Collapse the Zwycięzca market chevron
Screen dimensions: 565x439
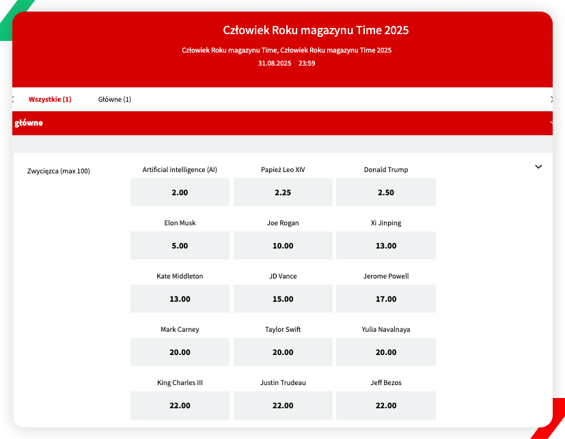pos(538,167)
